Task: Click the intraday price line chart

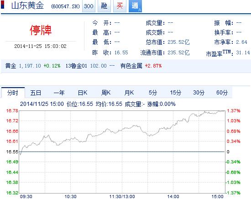Action: (122, 152)
